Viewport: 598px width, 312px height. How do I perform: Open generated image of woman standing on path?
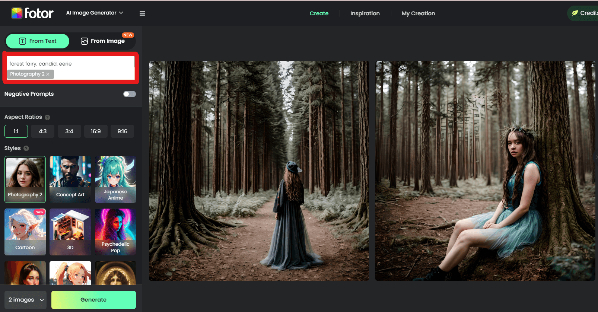pos(259,171)
